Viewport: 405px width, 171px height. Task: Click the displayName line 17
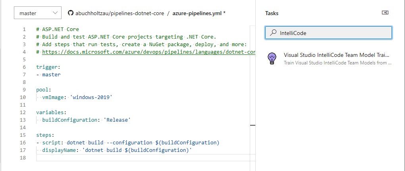click(x=117, y=150)
